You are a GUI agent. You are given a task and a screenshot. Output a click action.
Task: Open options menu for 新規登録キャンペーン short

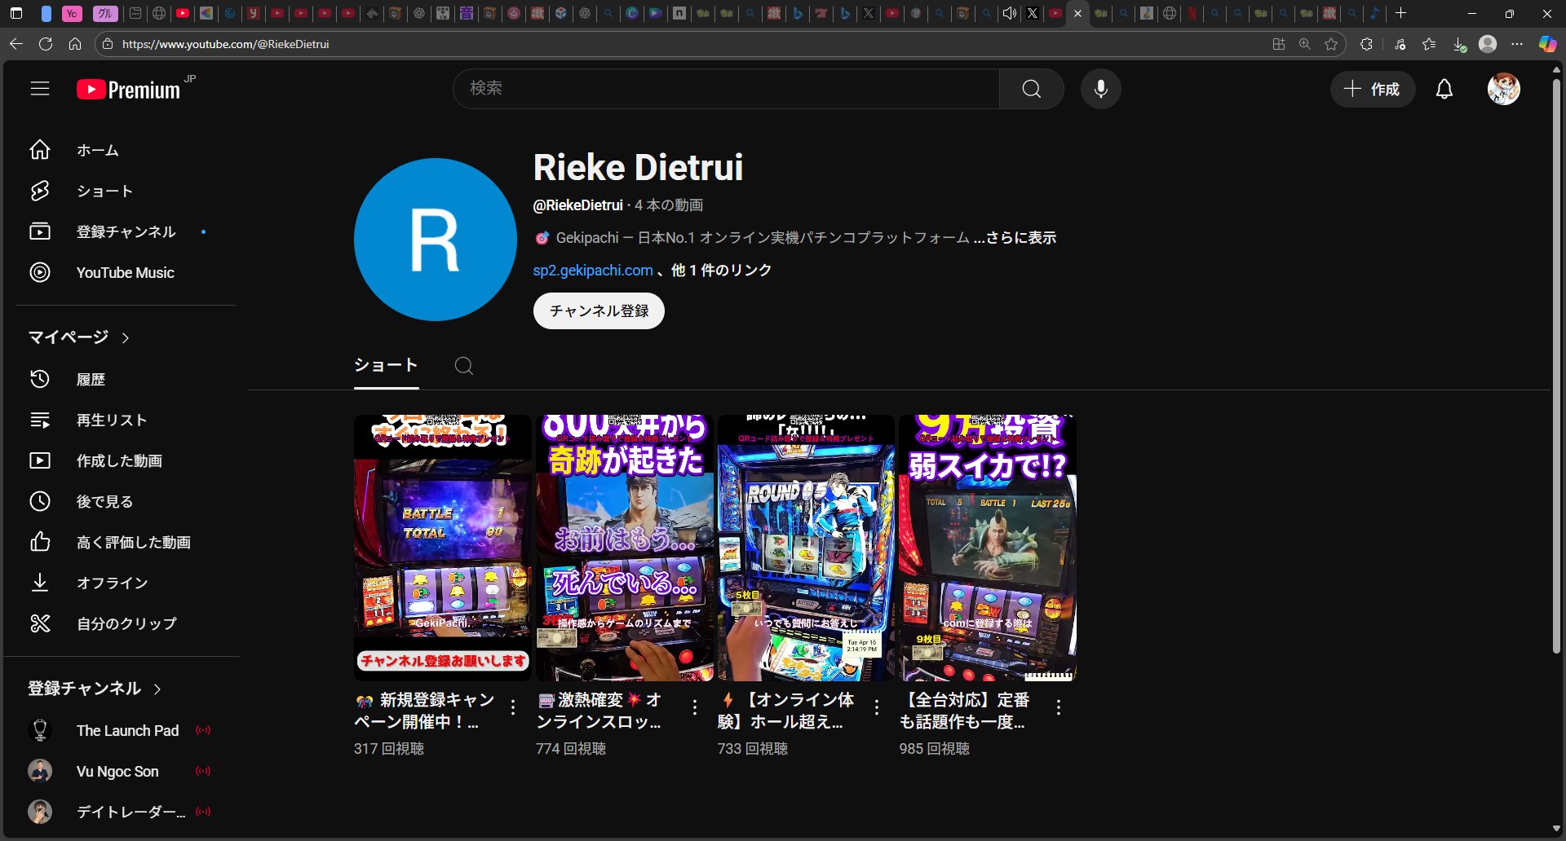coord(512,707)
